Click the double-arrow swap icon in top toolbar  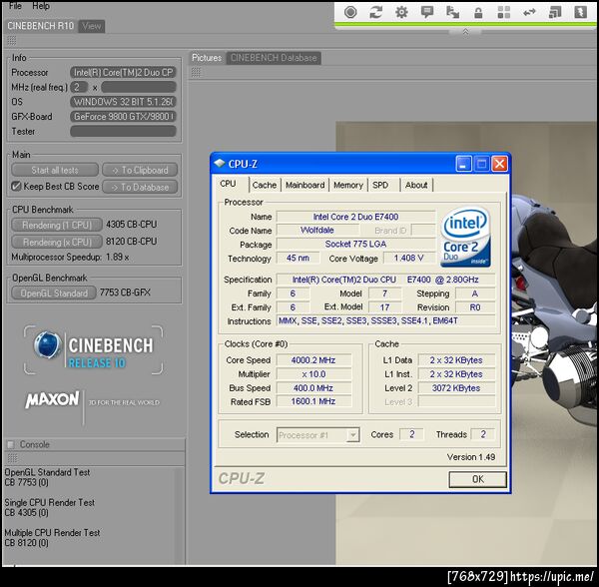529,13
